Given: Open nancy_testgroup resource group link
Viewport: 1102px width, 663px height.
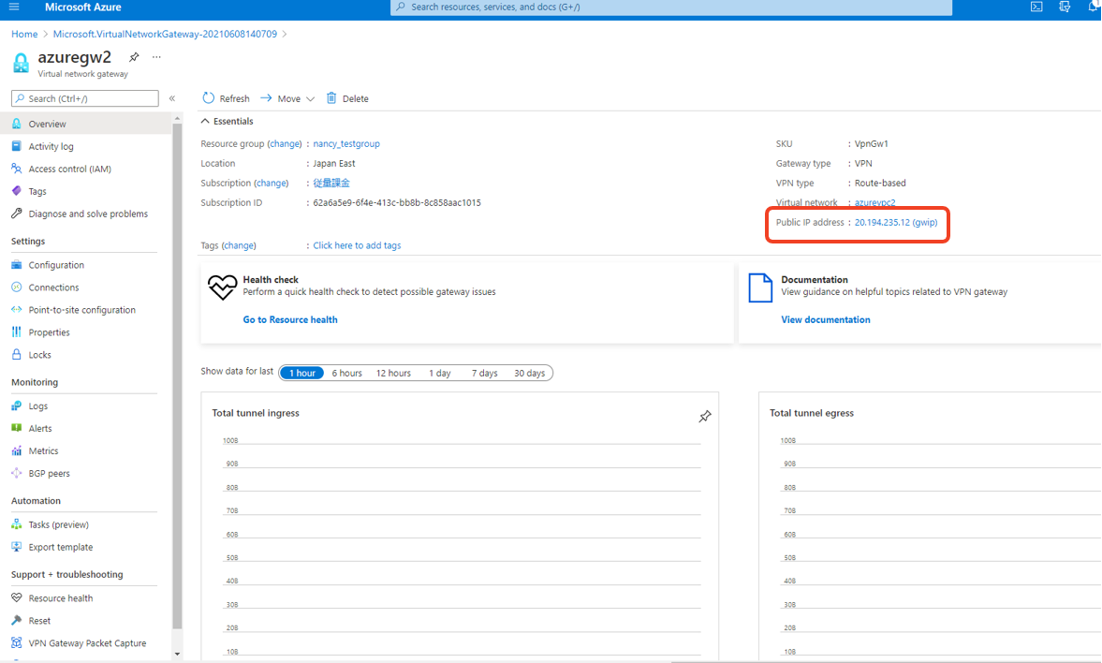Looking at the screenshot, I should (346, 143).
